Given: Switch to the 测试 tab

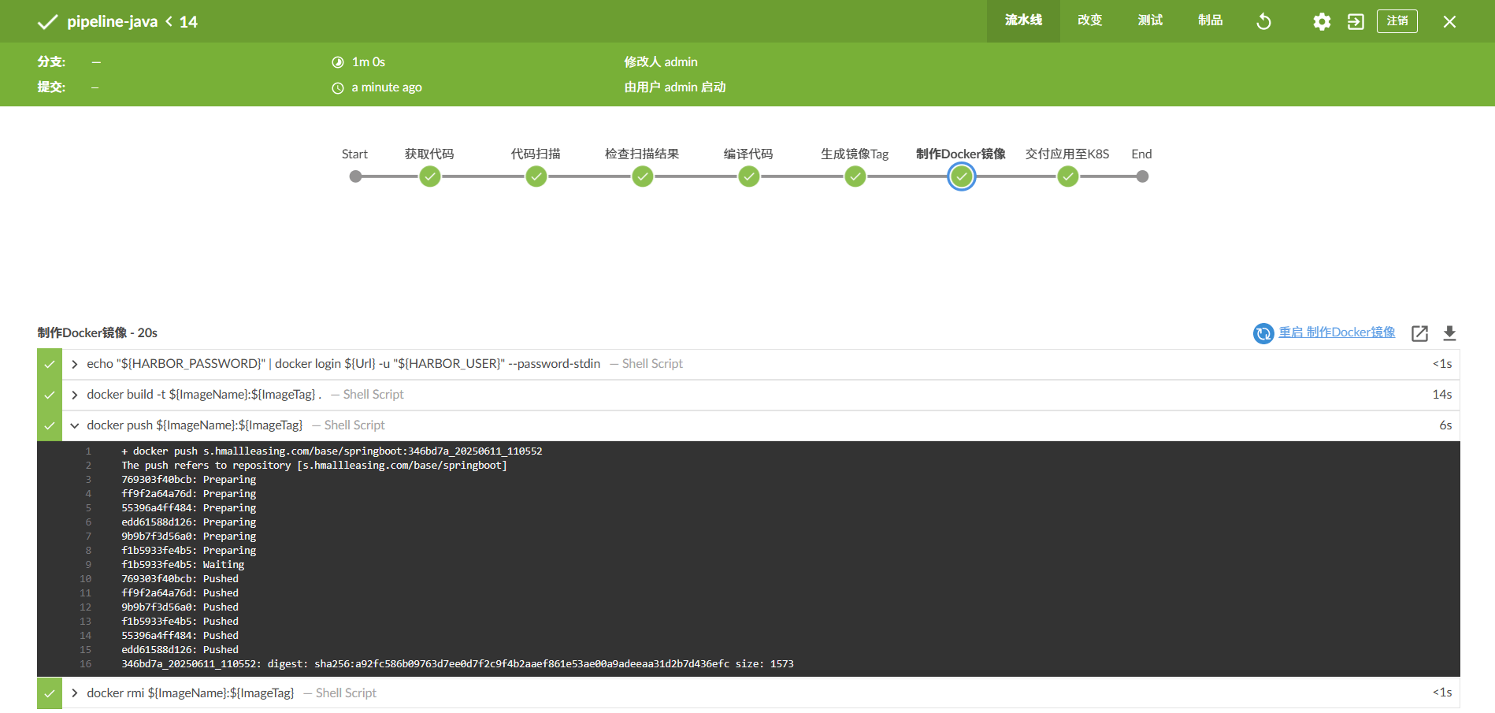Looking at the screenshot, I should (x=1150, y=20).
